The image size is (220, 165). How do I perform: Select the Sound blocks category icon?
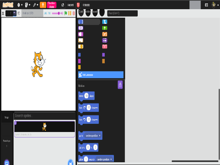(81, 34)
